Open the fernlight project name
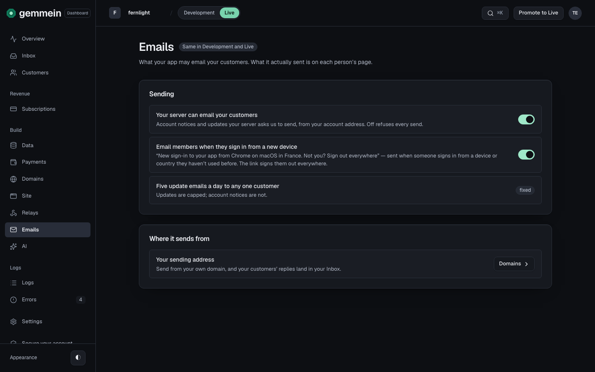Image resolution: width=595 pixels, height=372 pixels. coord(139,13)
